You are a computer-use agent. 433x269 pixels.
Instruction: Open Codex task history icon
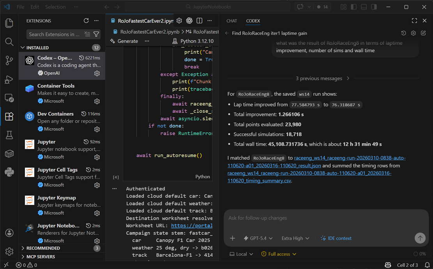(403, 33)
